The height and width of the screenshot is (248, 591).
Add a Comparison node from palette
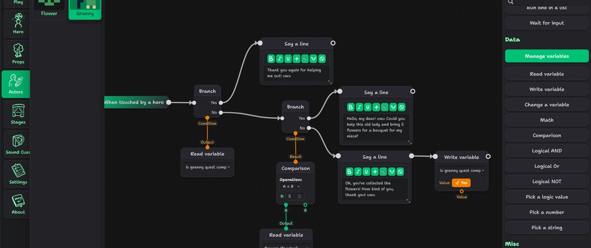click(x=547, y=135)
